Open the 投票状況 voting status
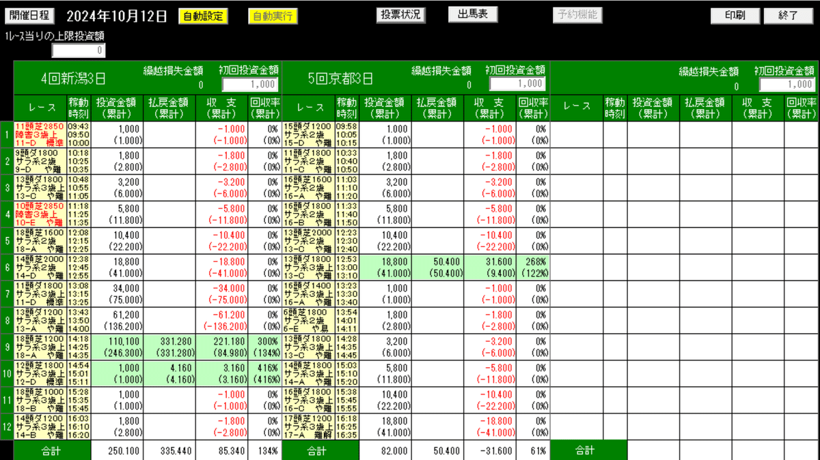 pos(400,14)
